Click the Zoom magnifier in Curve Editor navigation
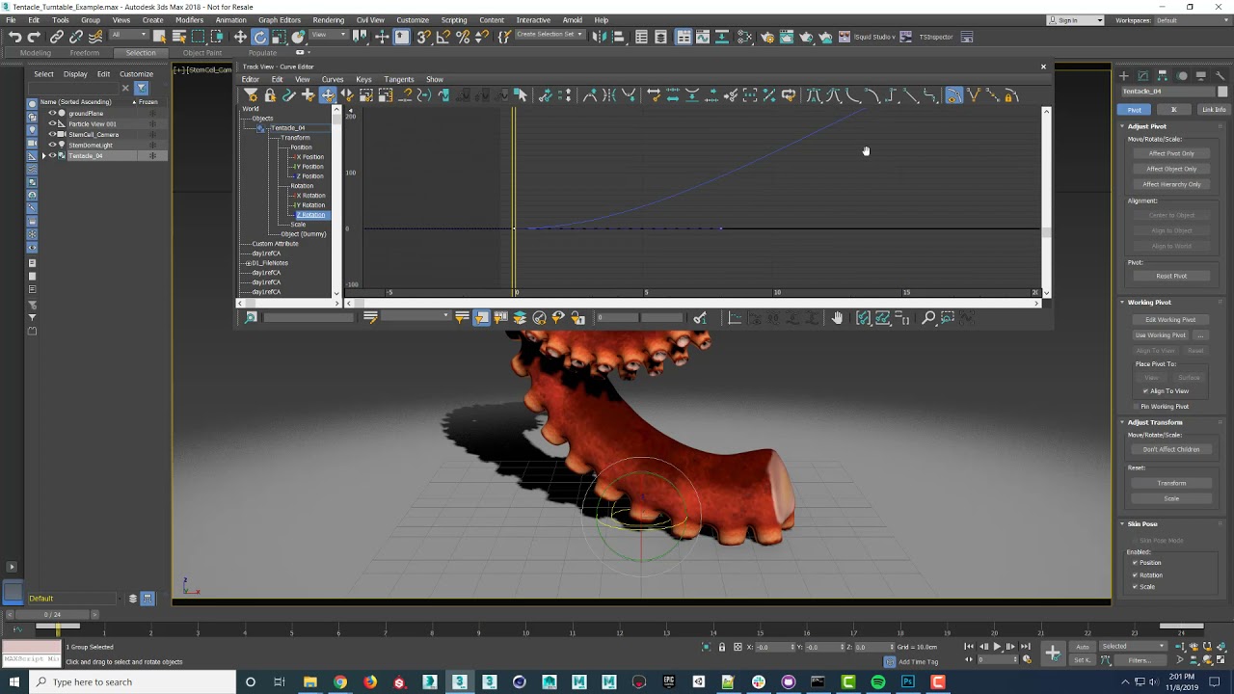The height and width of the screenshot is (694, 1234). coord(928,317)
